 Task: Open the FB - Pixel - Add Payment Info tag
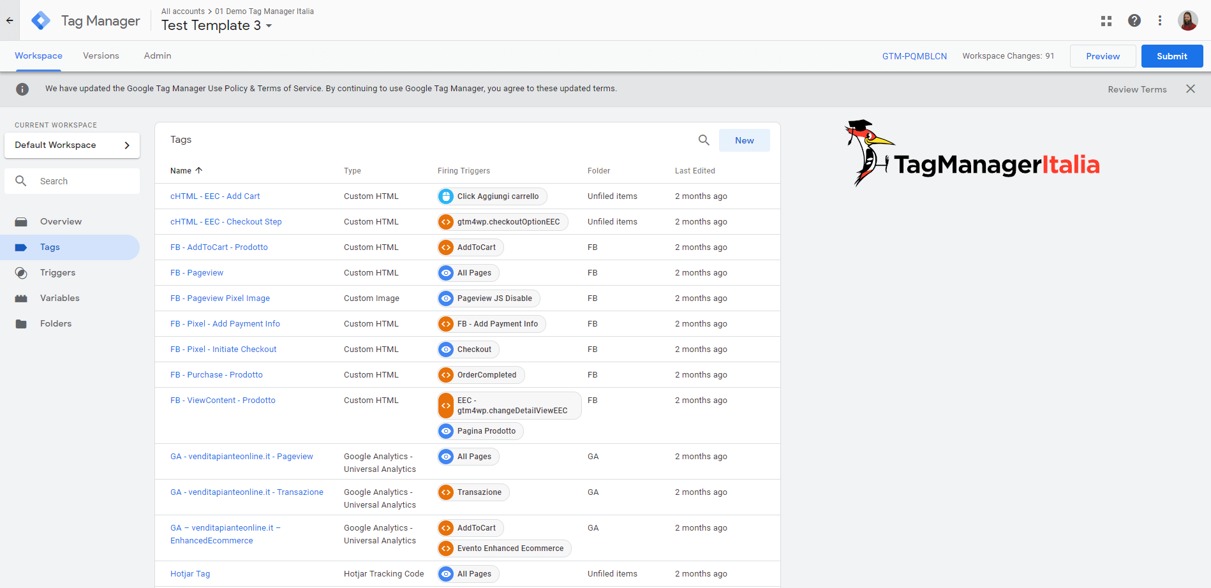point(225,324)
